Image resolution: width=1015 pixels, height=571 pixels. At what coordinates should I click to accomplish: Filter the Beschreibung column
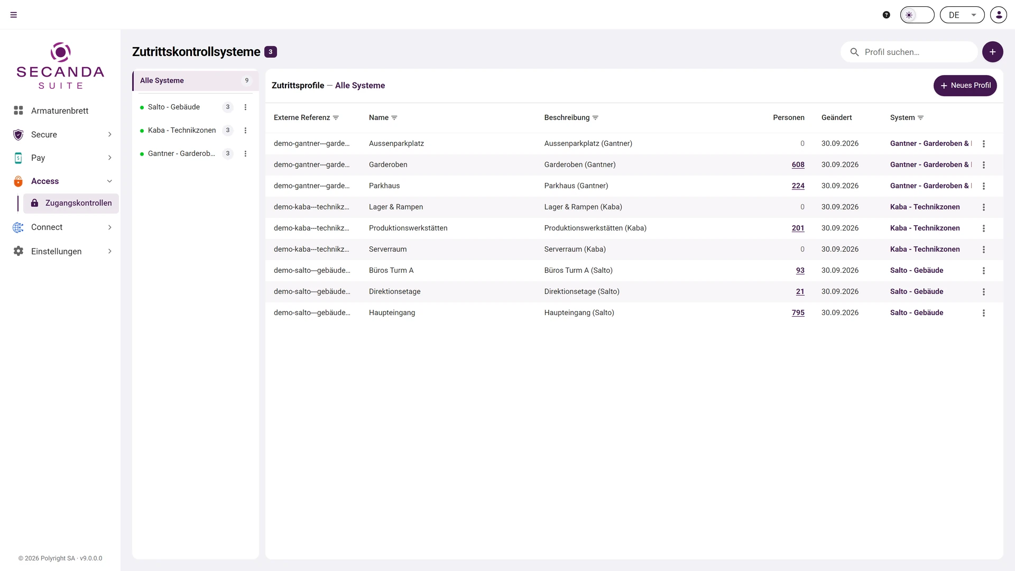click(x=595, y=118)
